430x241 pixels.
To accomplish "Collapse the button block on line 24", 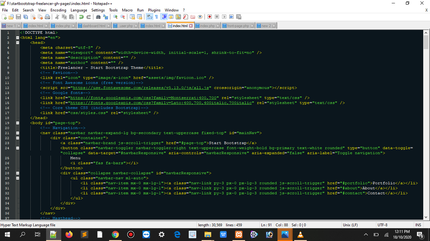I will pos(17,148).
